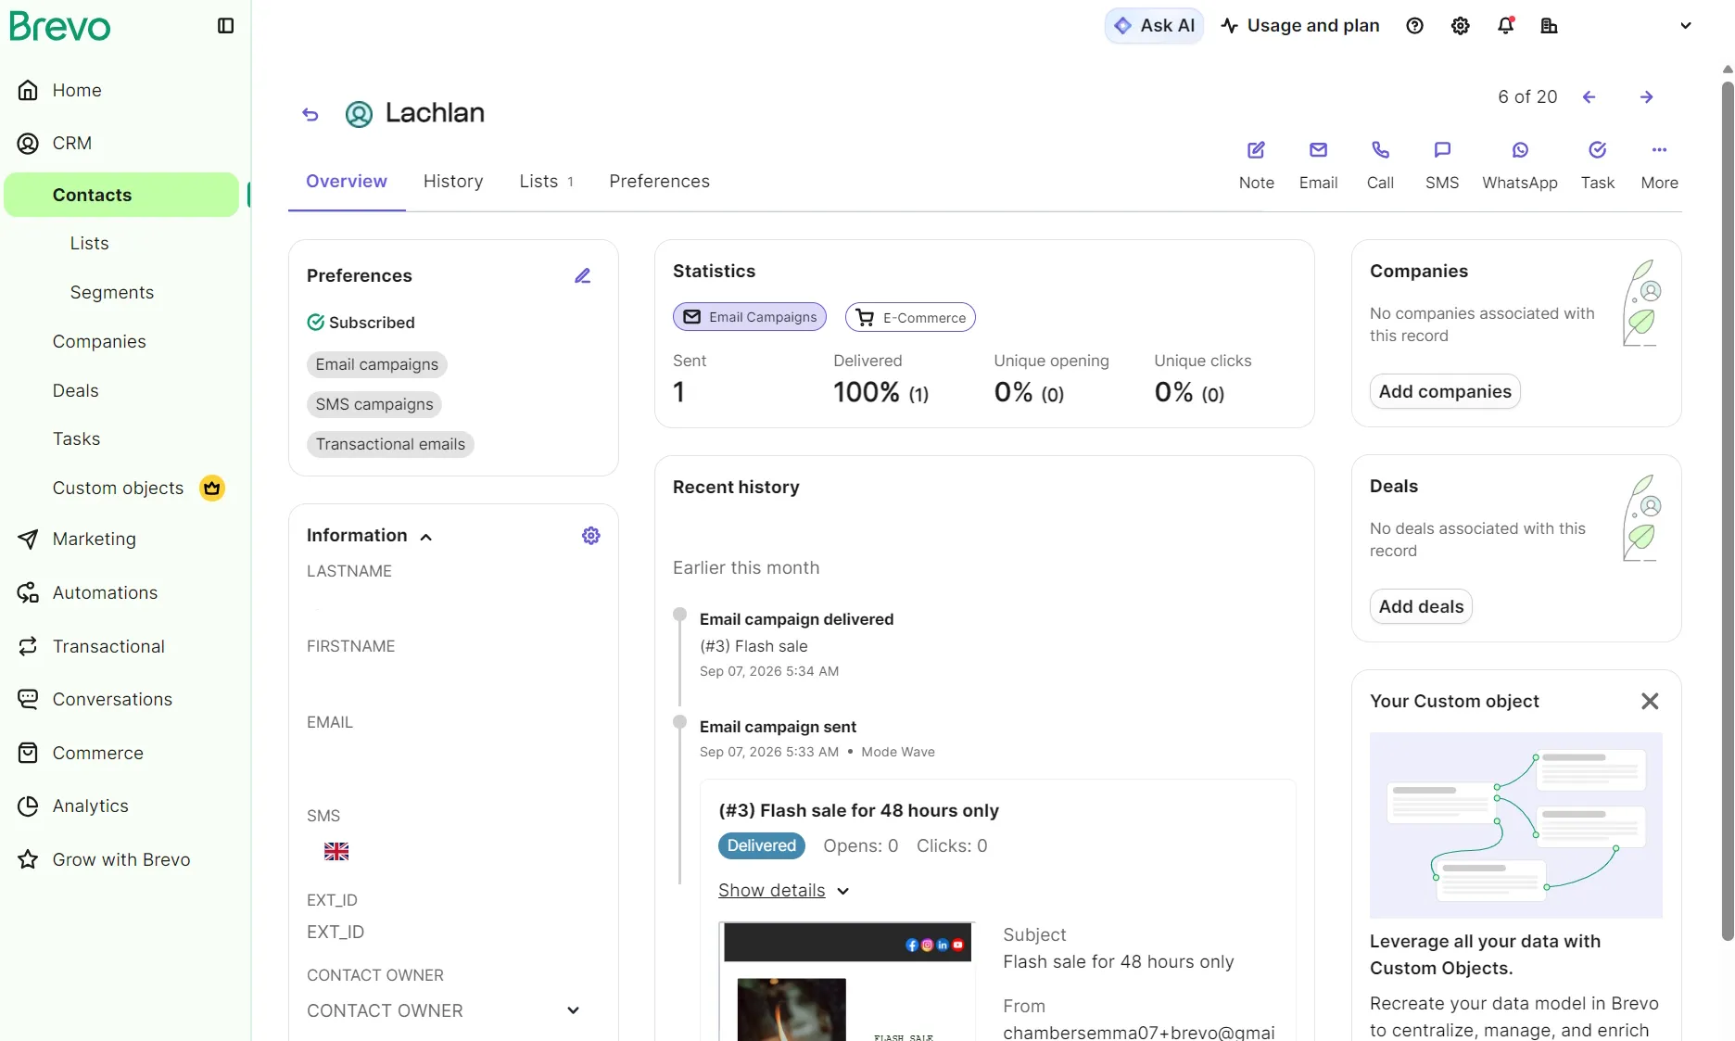Switch to the History tab
This screenshot has width=1735, height=1041.
coord(453,182)
